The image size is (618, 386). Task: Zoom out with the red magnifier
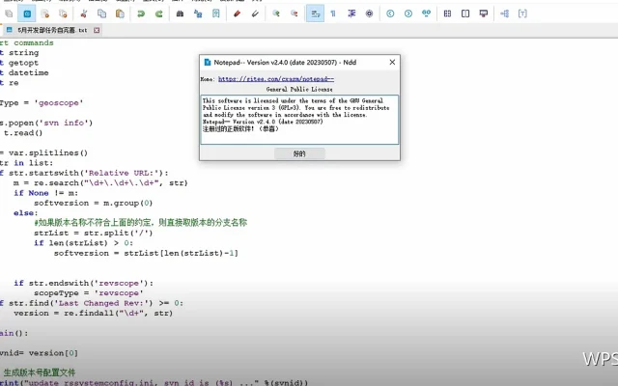[294, 14]
